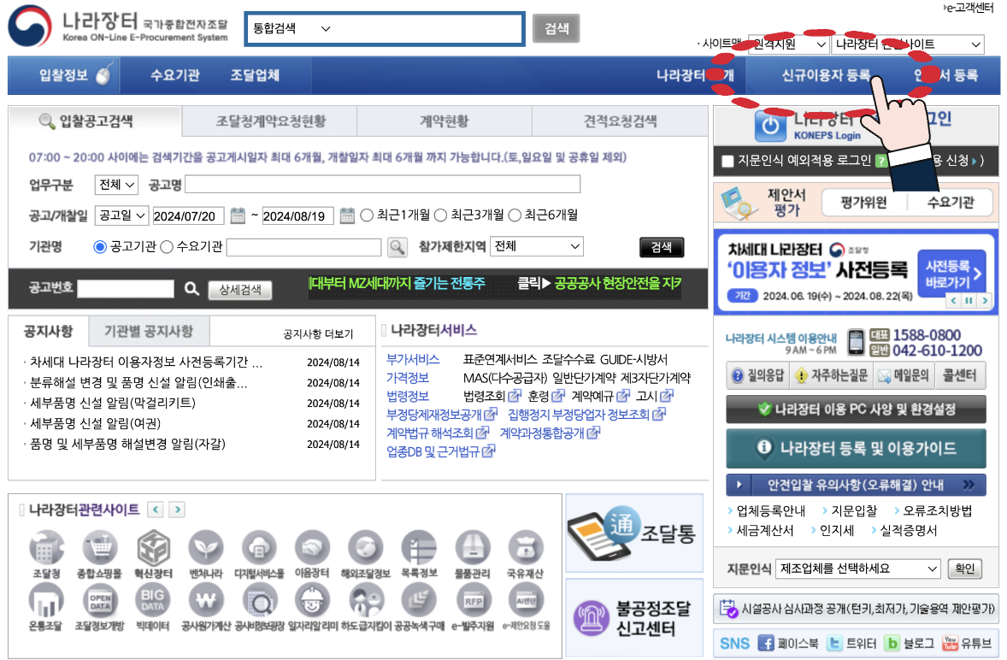Click the 확인 button beside 지문인식
Viewport: 1007px width, 660px height.
pyautogui.click(x=964, y=569)
